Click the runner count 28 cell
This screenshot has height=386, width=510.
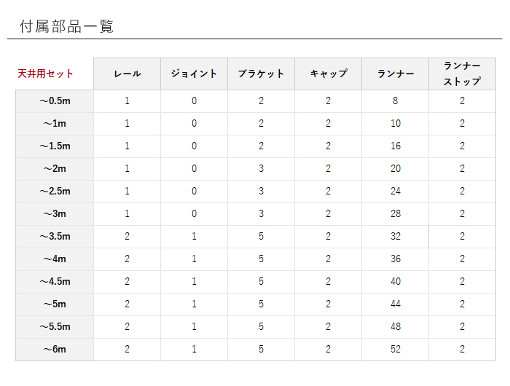395,214
